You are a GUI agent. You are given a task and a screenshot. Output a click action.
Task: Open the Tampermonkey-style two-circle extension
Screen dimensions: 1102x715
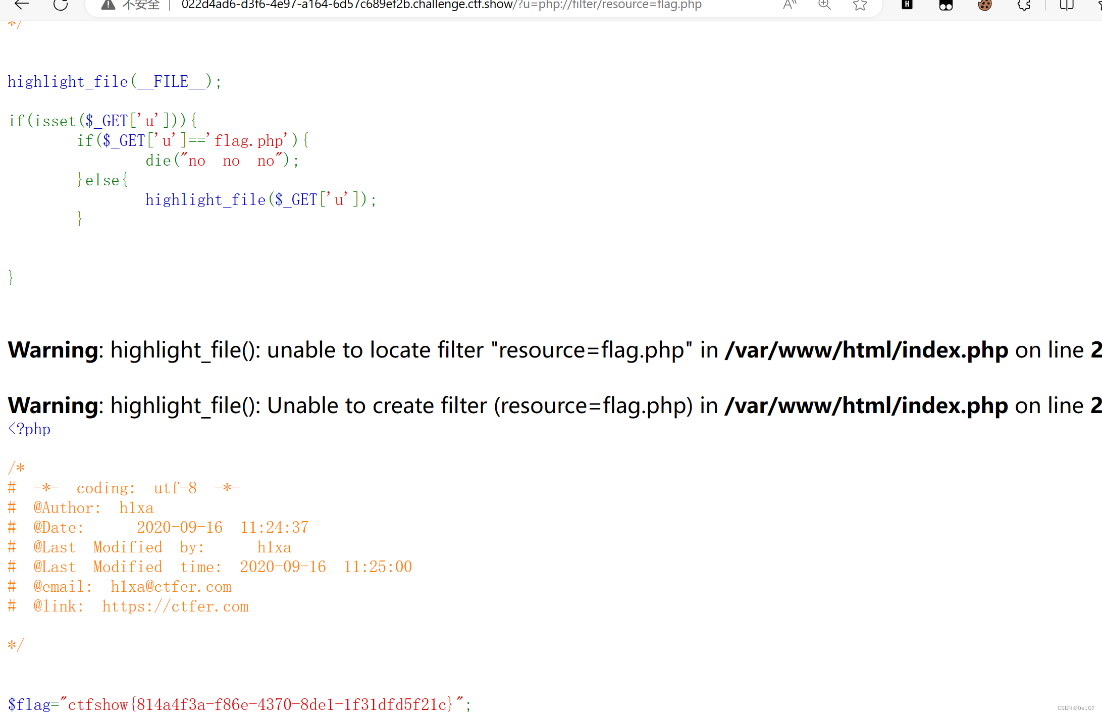pos(946,5)
